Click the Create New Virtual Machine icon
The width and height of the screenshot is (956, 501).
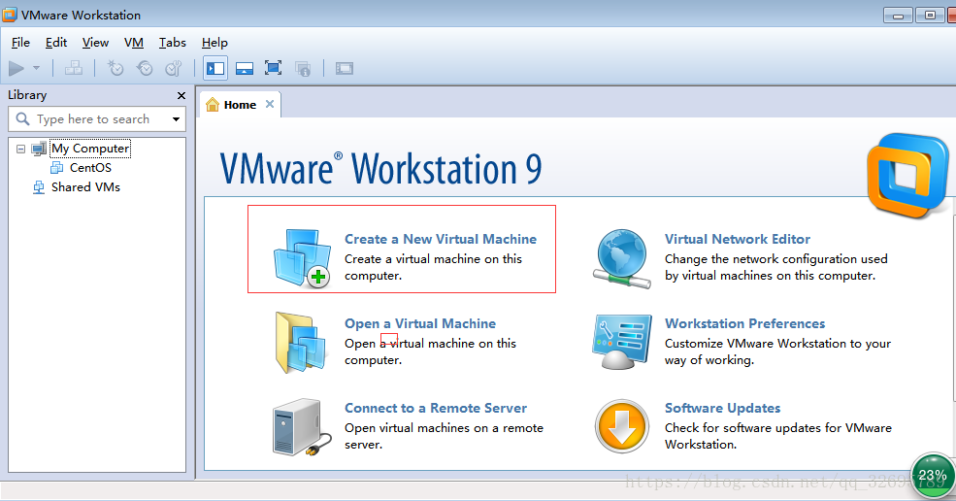tap(302, 257)
